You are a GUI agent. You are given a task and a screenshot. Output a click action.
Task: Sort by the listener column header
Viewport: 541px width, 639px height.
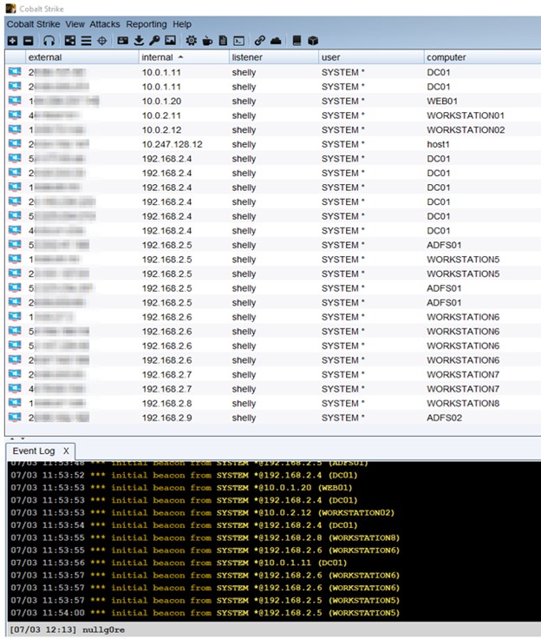274,57
